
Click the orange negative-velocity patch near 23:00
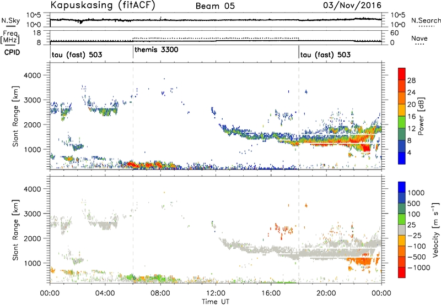point(363,262)
